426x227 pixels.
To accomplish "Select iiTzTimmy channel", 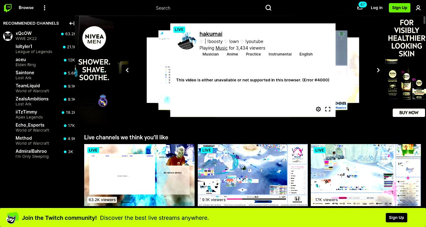I will [37, 114].
